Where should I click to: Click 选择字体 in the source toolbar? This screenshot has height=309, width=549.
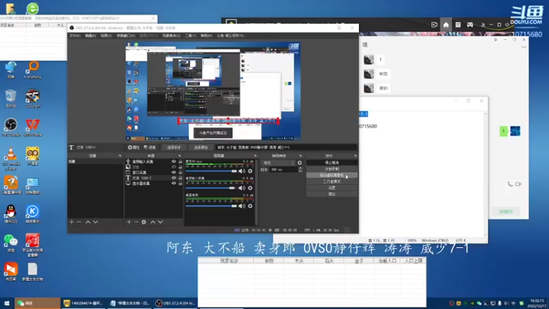point(174,148)
